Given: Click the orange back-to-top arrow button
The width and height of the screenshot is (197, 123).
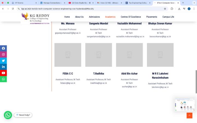Looking at the screenshot, I should (189, 115).
